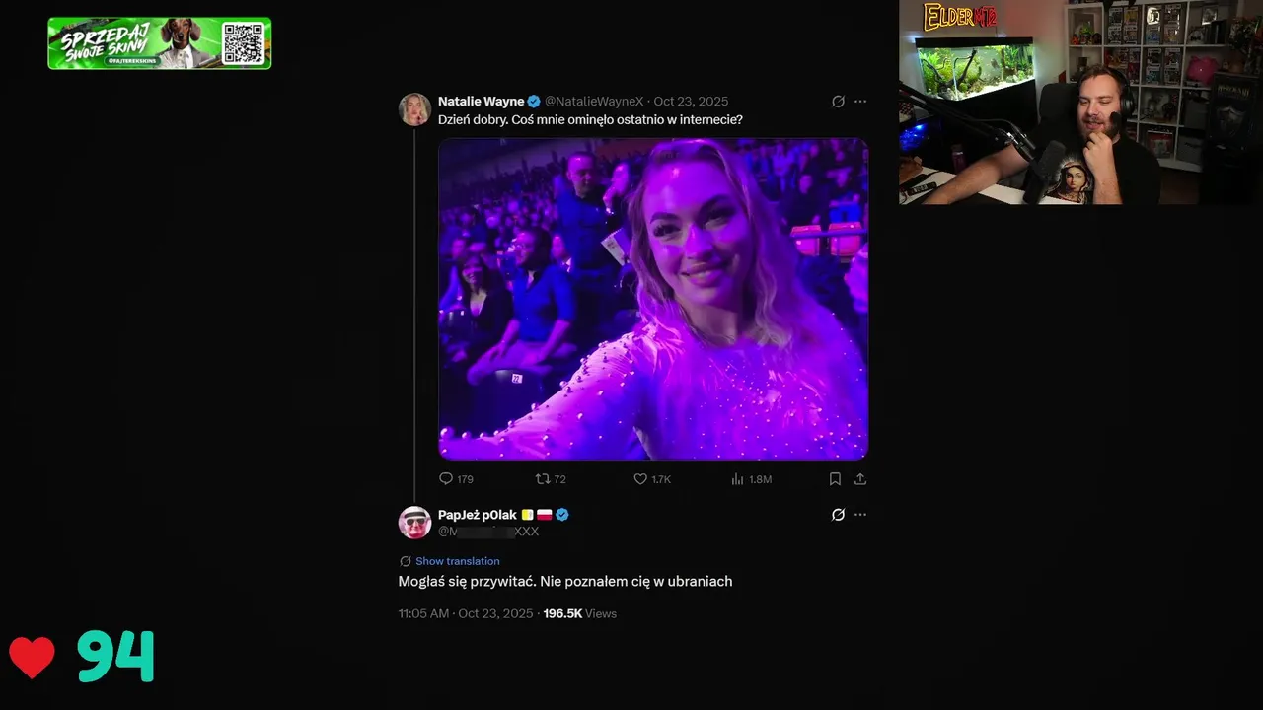Open the @NatalieWayneX handle link
The image size is (1263, 710).
coord(594,102)
